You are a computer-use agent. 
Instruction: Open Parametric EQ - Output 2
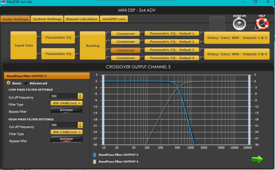(172, 42)
